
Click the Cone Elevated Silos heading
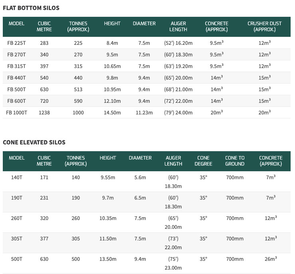point(34,142)
